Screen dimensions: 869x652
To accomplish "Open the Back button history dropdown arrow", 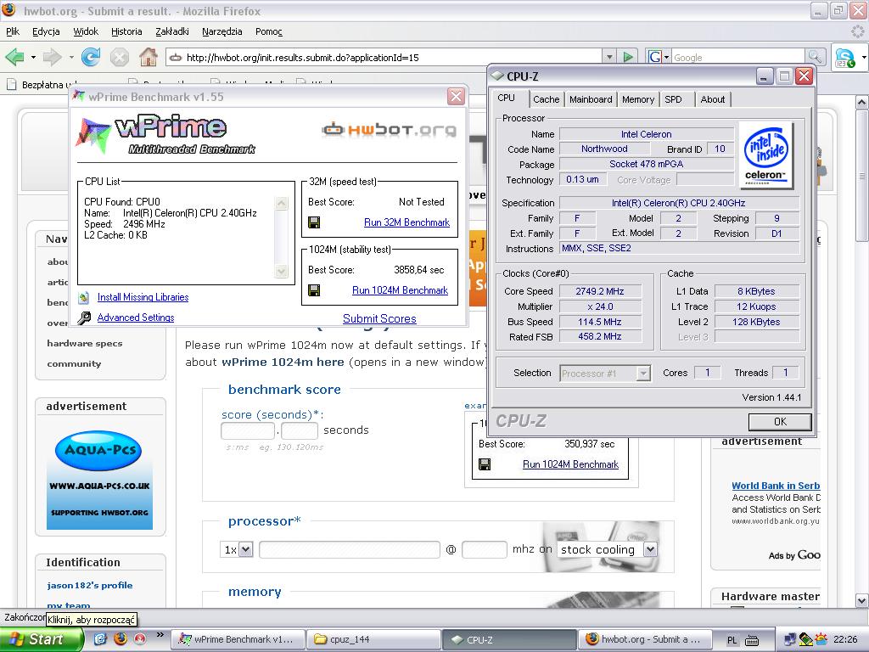I will pyautogui.click(x=33, y=57).
